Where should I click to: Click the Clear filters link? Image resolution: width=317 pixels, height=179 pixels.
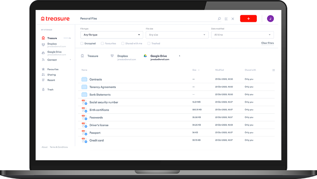click(268, 43)
